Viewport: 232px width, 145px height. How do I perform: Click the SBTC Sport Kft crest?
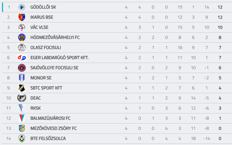[22, 88]
